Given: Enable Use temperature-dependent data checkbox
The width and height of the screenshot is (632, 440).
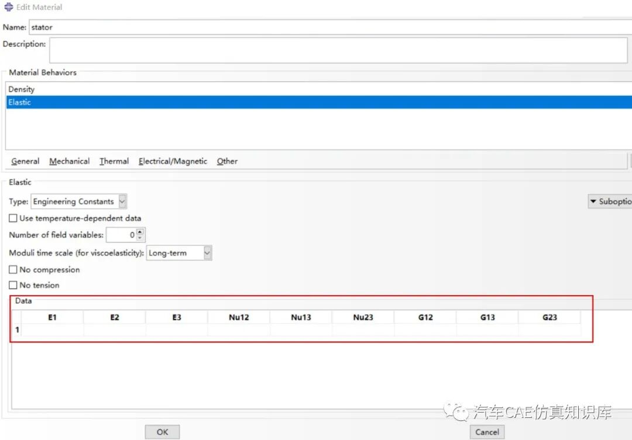Looking at the screenshot, I should coord(13,218).
